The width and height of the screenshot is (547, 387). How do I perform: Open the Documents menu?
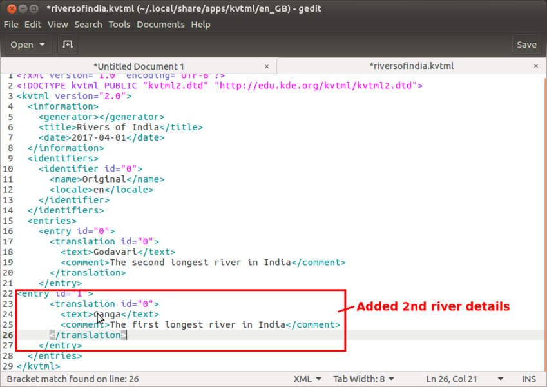click(x=160, y=24)
